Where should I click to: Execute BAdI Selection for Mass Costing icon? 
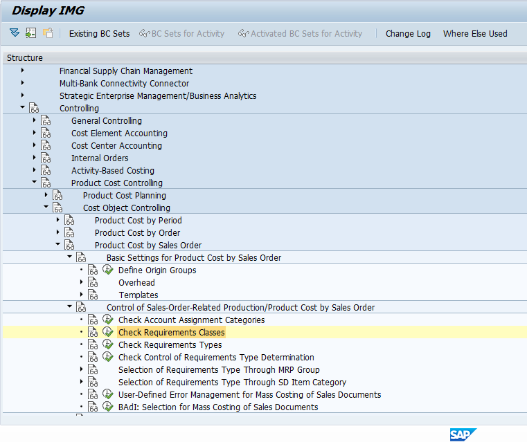(108, 407)
